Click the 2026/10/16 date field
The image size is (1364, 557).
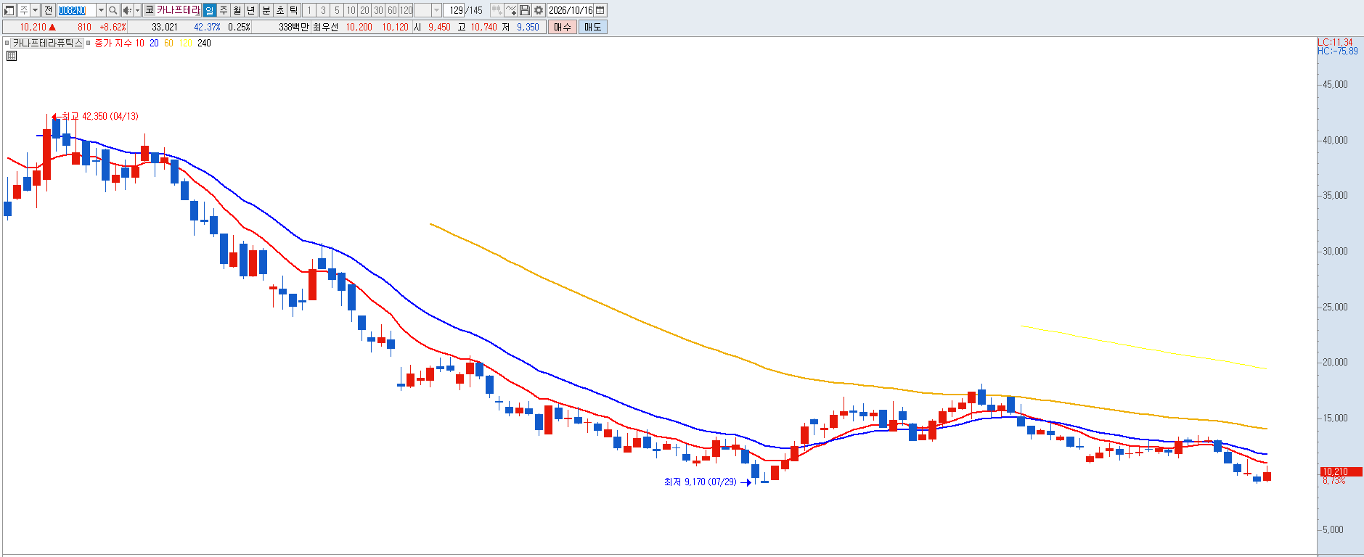point(571,10)
